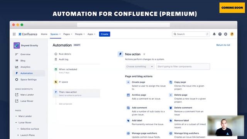247x139 pixels.
Task: Open the notifications bell
Action: click(214, 34)
